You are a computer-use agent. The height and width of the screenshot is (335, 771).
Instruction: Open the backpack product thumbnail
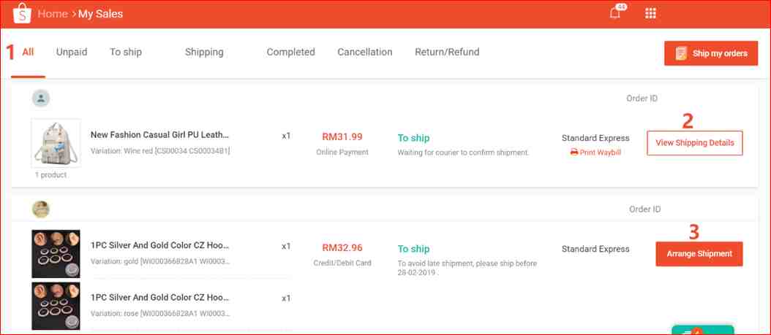56,143
